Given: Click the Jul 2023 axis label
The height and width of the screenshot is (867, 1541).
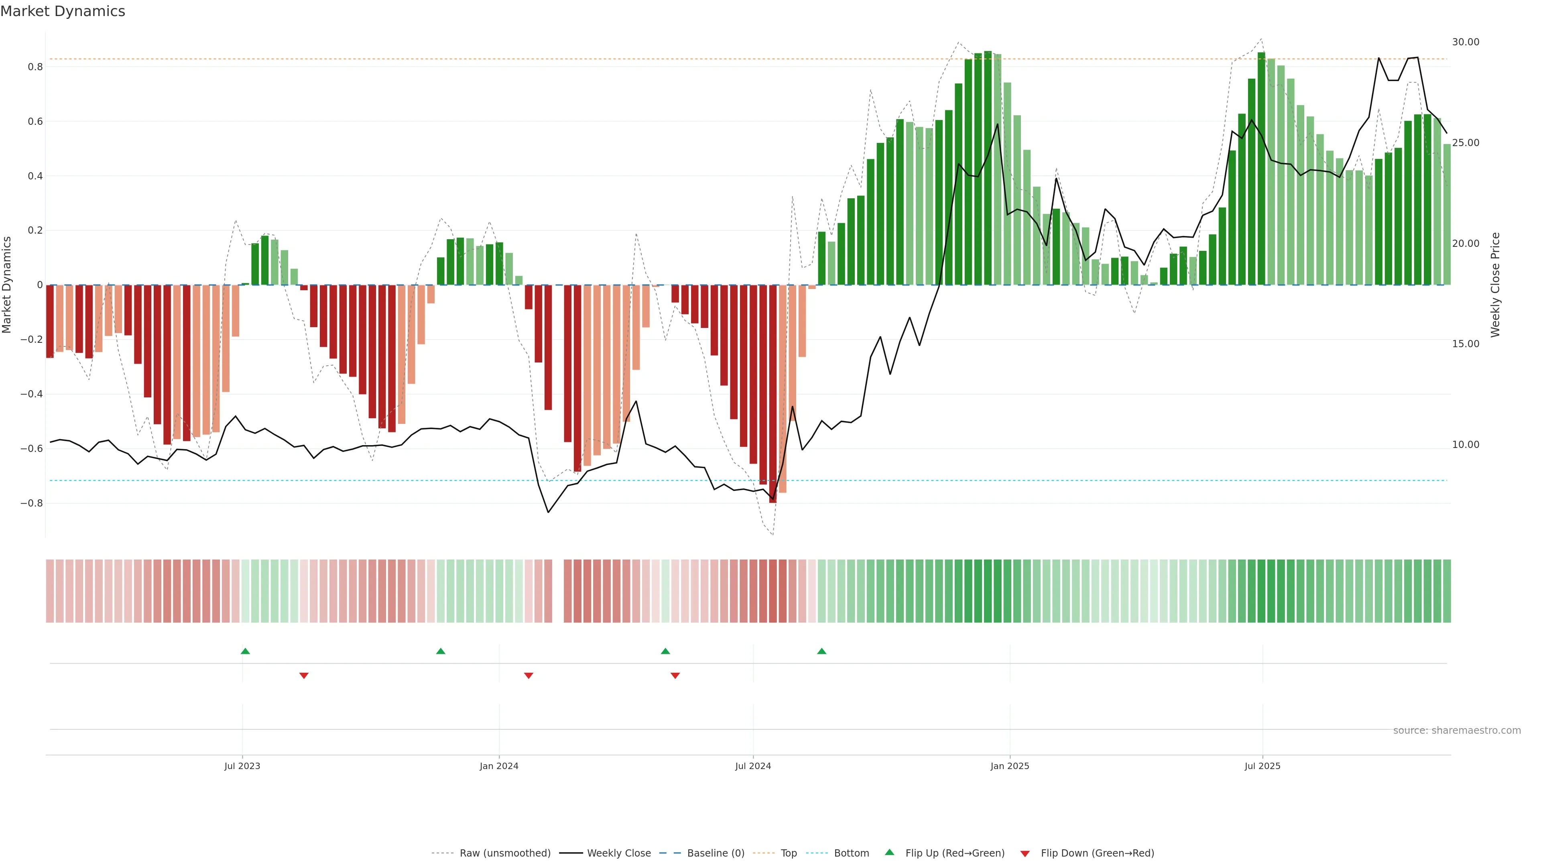Looking at the screenshot, I should (242, 766).
